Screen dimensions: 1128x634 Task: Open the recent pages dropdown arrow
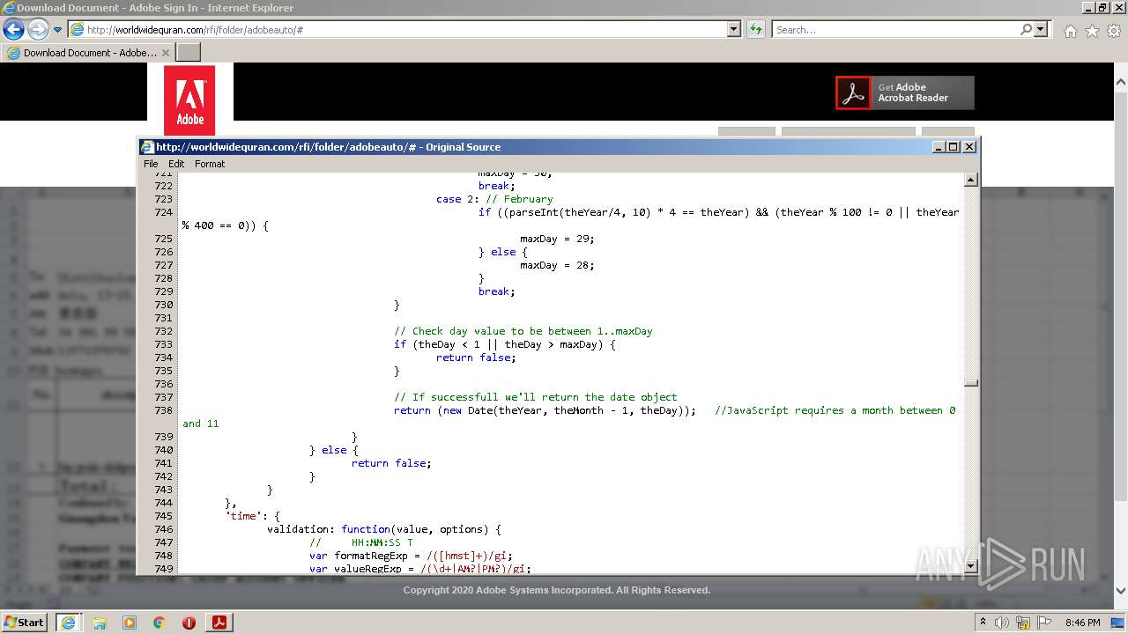(58, 30)
